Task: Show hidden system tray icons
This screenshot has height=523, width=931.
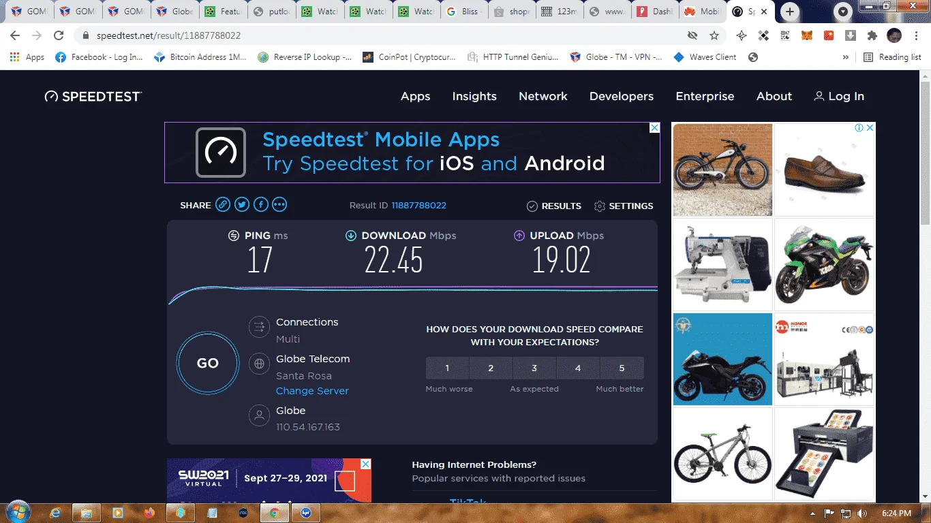Action: (x=812, y=513)
